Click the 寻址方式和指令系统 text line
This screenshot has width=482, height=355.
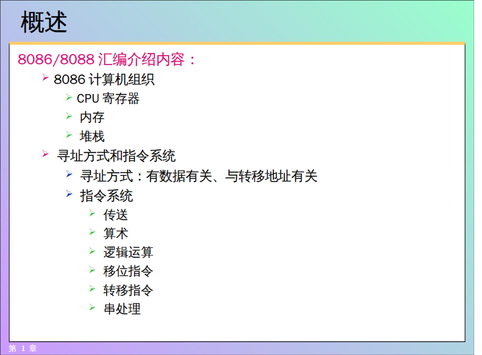pos(116,156)
